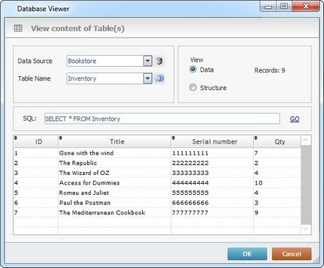Screen dimensions: 324x268
Task: Click the GO link
Action: [x=295, y=119]
